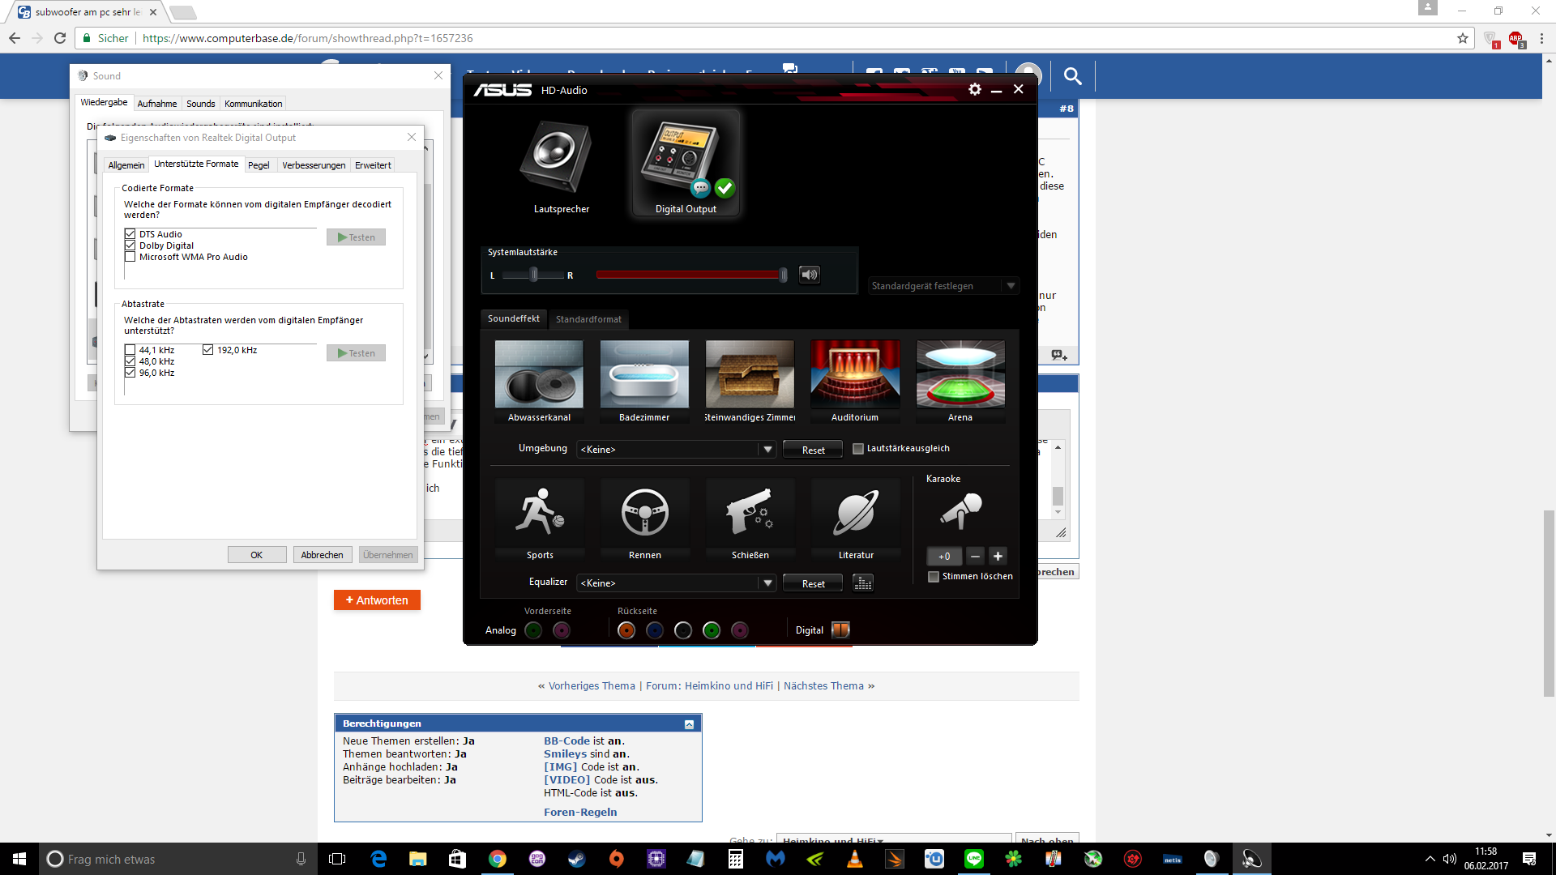Screen dimensions: 1556x875
Task: Check Microsoft WMA Pro Audio format
Action: tap(130, 257)
